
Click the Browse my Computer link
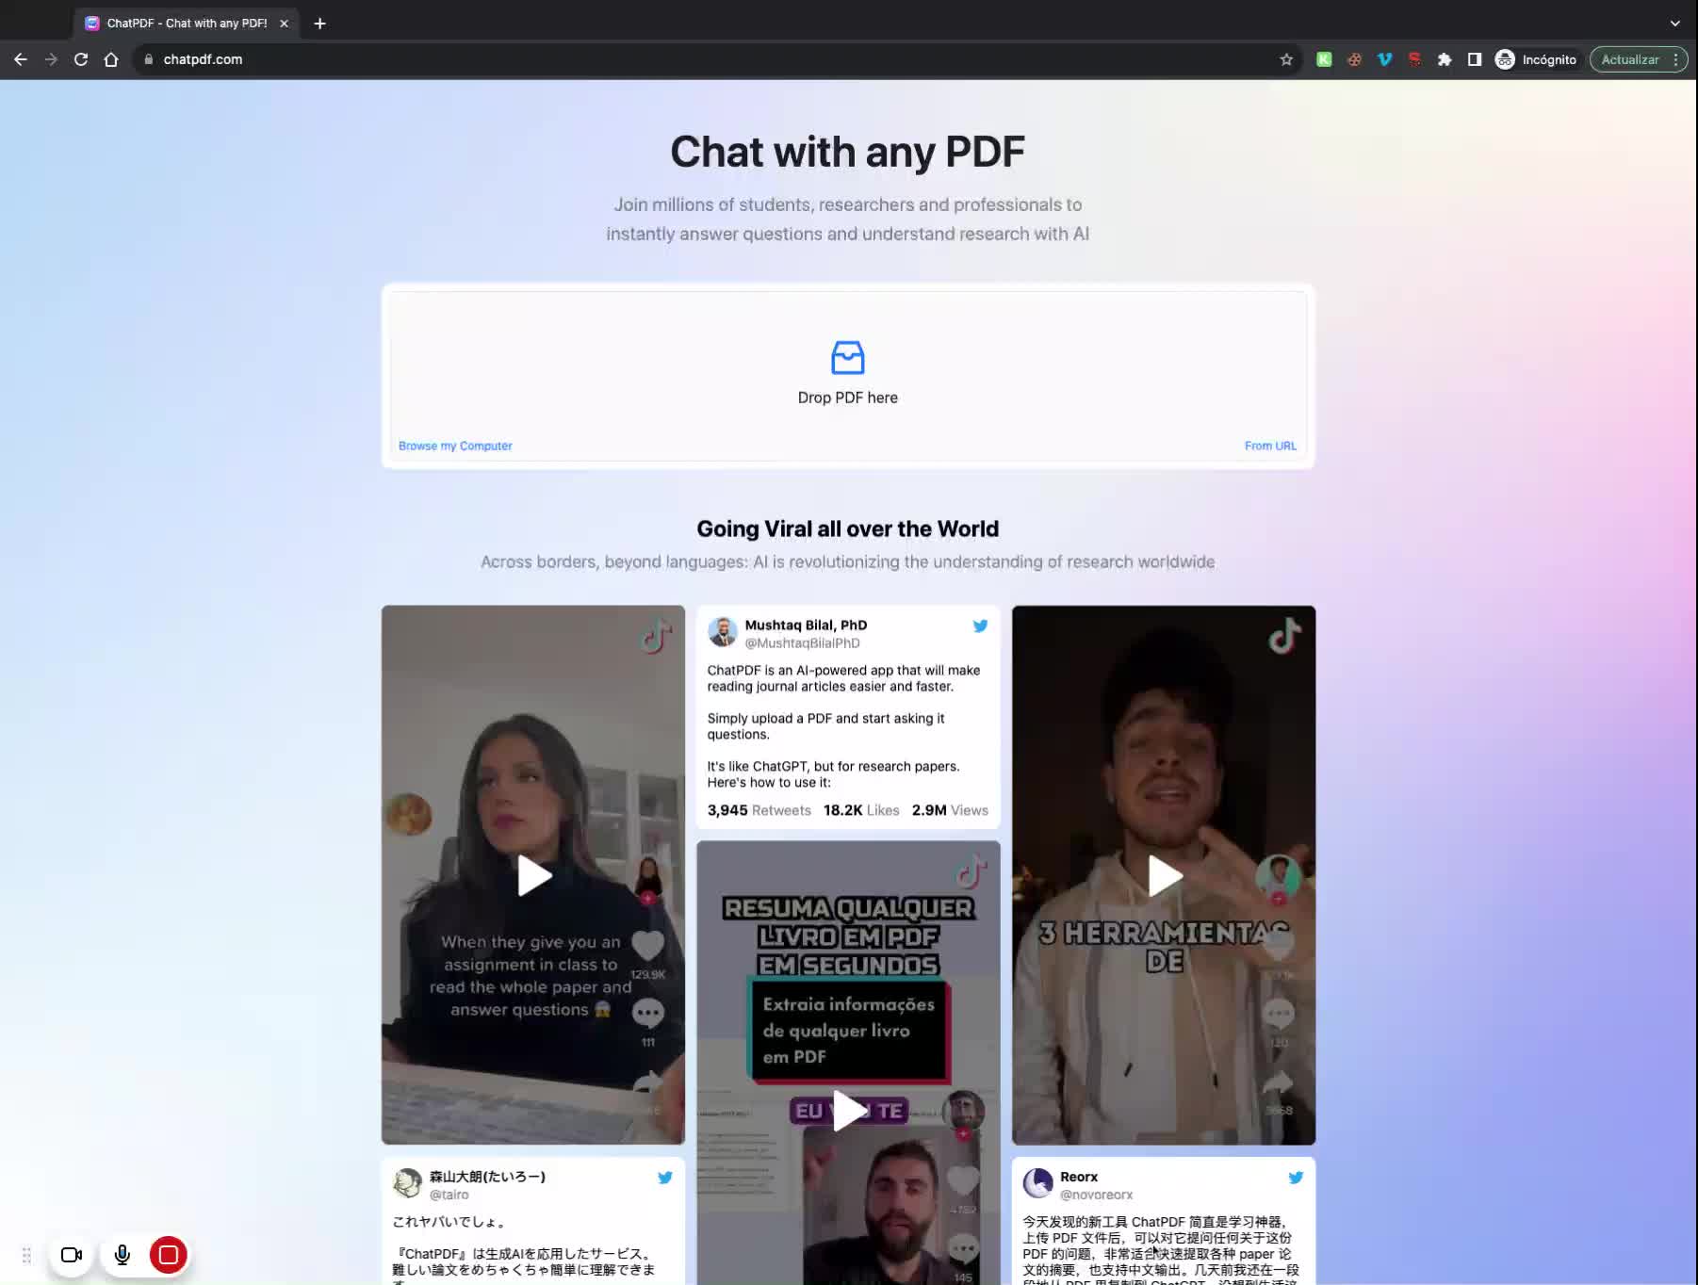[455, 446]
